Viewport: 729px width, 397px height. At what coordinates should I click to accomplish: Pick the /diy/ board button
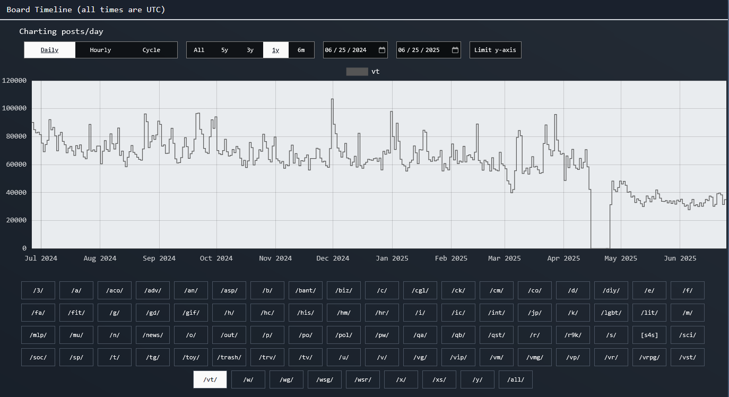611,290
